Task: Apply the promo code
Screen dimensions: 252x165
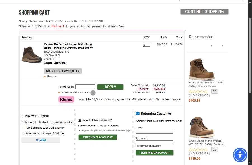Action: coord(110,87)
